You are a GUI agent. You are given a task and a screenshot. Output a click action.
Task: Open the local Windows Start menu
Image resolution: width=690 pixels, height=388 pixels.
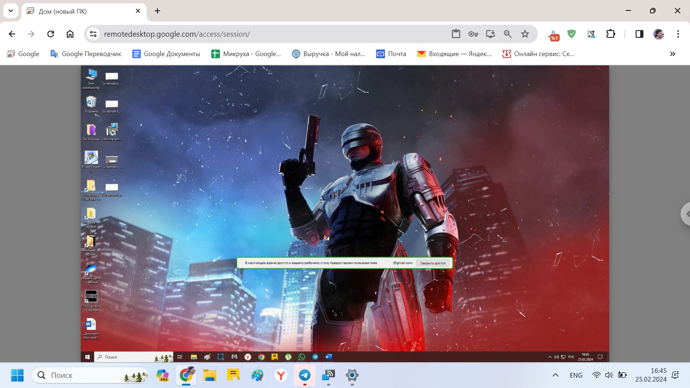click(x=17, y=375)
